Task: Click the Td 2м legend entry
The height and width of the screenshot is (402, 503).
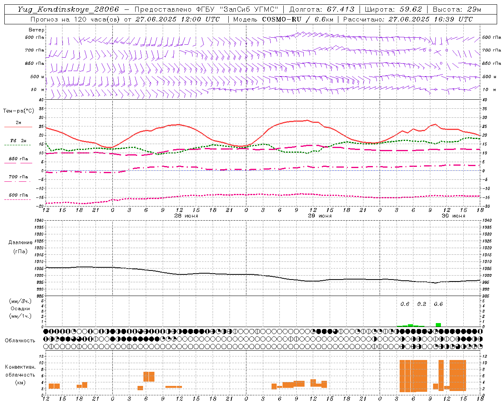Action: (18, 141)
